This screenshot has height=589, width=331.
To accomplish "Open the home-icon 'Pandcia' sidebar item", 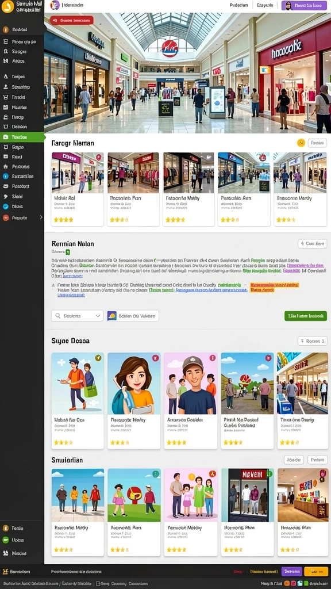I will pos(22,166).
